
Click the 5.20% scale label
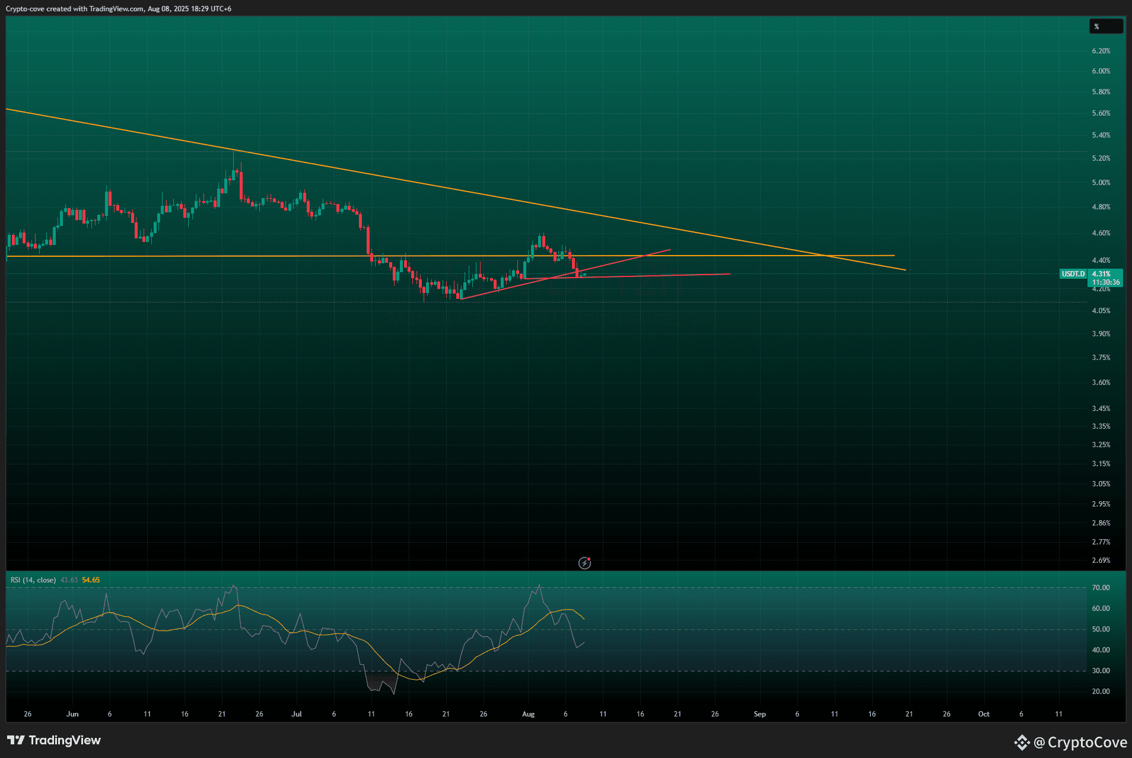(1101, 158)
